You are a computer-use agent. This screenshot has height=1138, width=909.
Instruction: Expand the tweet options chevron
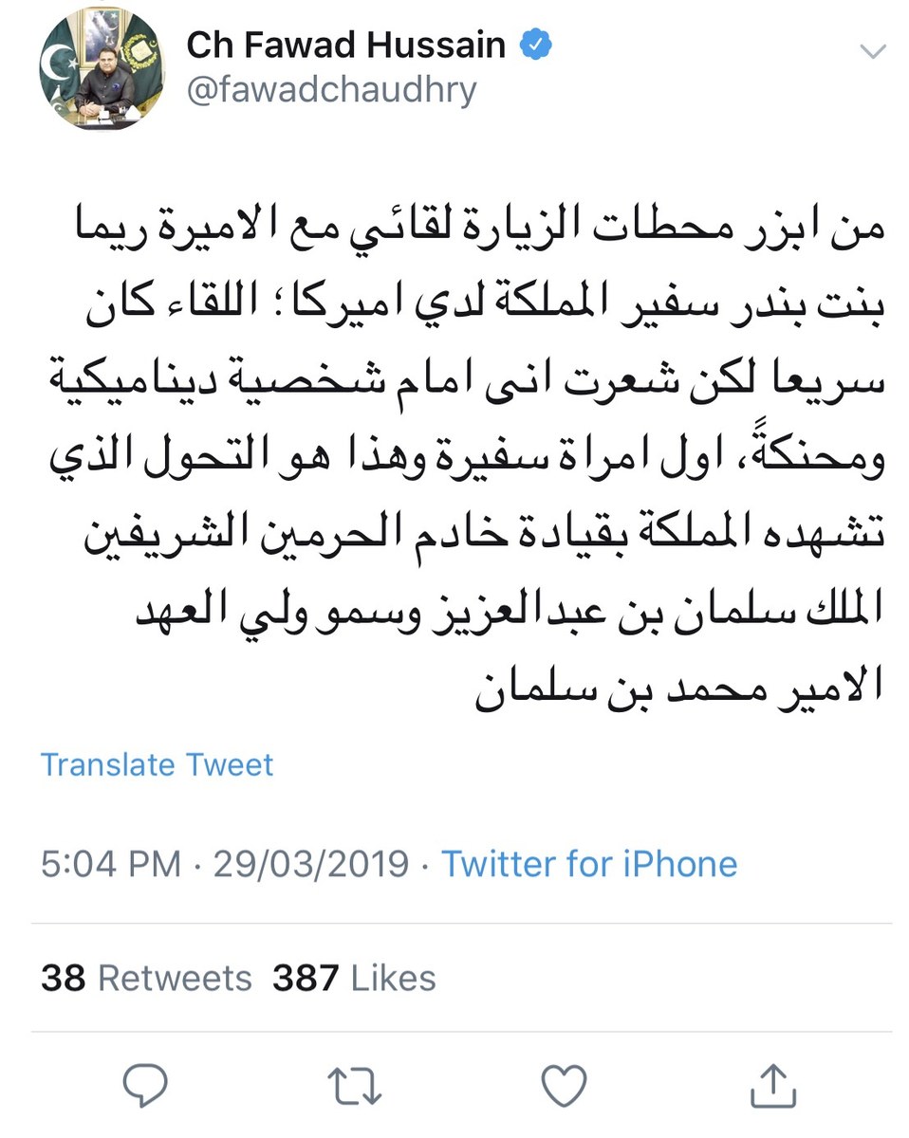(x=870, y=49)
